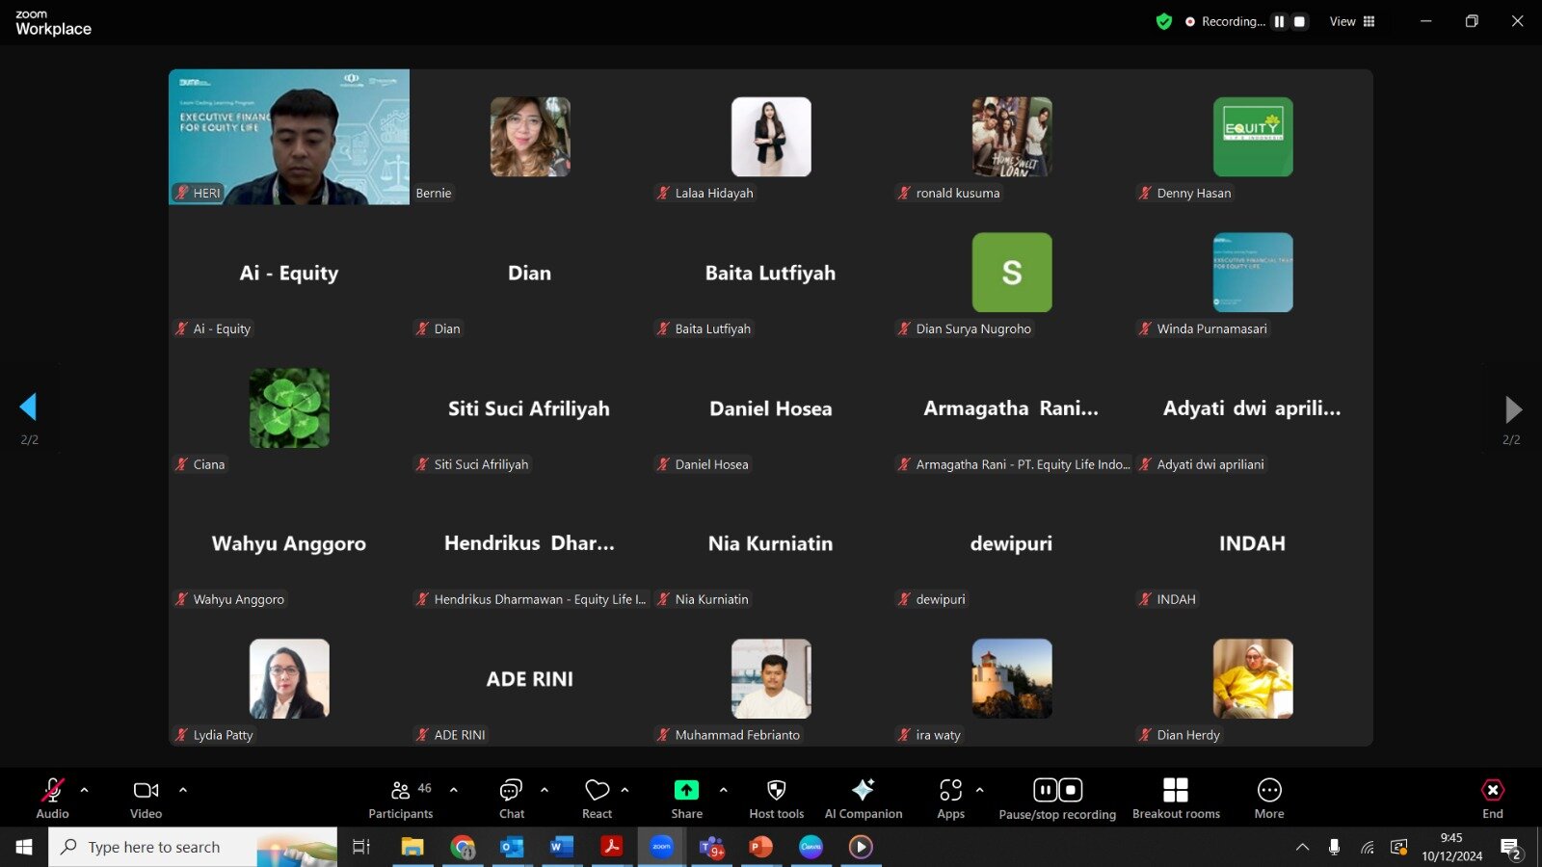Open File Explorer from the taskbar
Viewport: 1542px width, 867px height.
click(412, 847)
